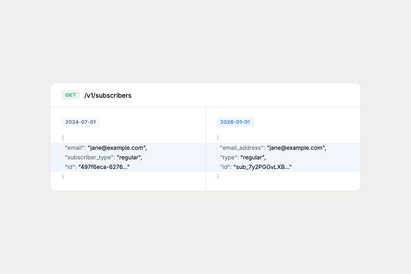Screen dimensions: 411x274
Task: Click the closing brace of the right JSON
Action: pos(218,176)
